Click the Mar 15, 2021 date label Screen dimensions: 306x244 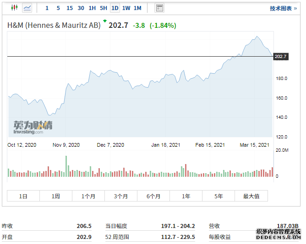tap(255, 145)
